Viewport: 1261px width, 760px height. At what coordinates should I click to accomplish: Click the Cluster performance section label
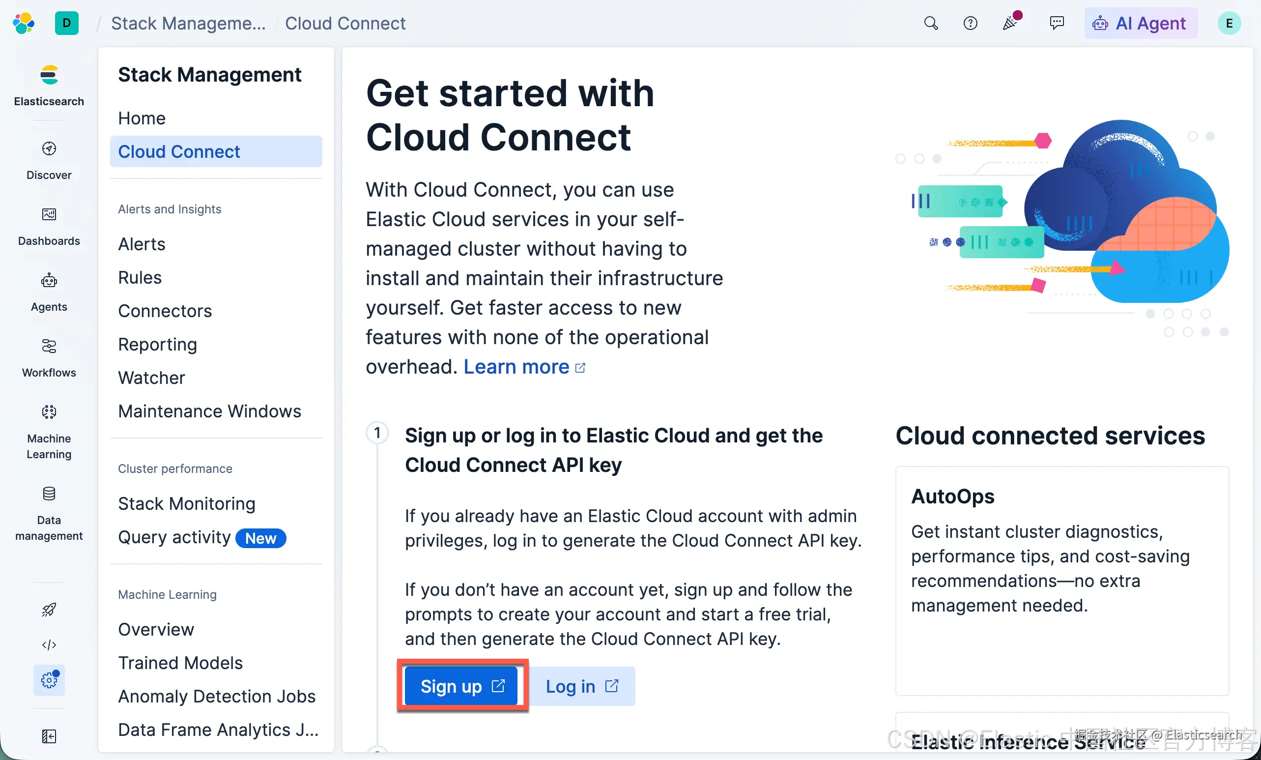click(x=175, y=468)
